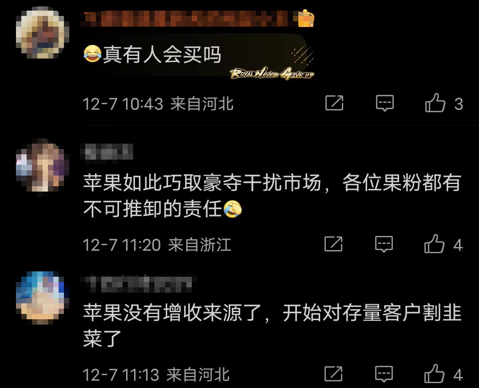The height and width of the screenshot is (388, 479).
Task: Like the comment from 浙江 about 果粉
Action: click(x=434, y=244)
